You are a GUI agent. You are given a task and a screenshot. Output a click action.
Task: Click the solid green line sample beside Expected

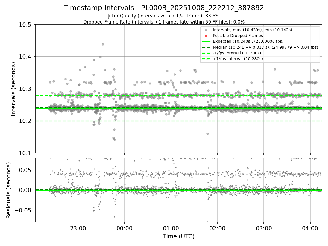click(206, 42)
